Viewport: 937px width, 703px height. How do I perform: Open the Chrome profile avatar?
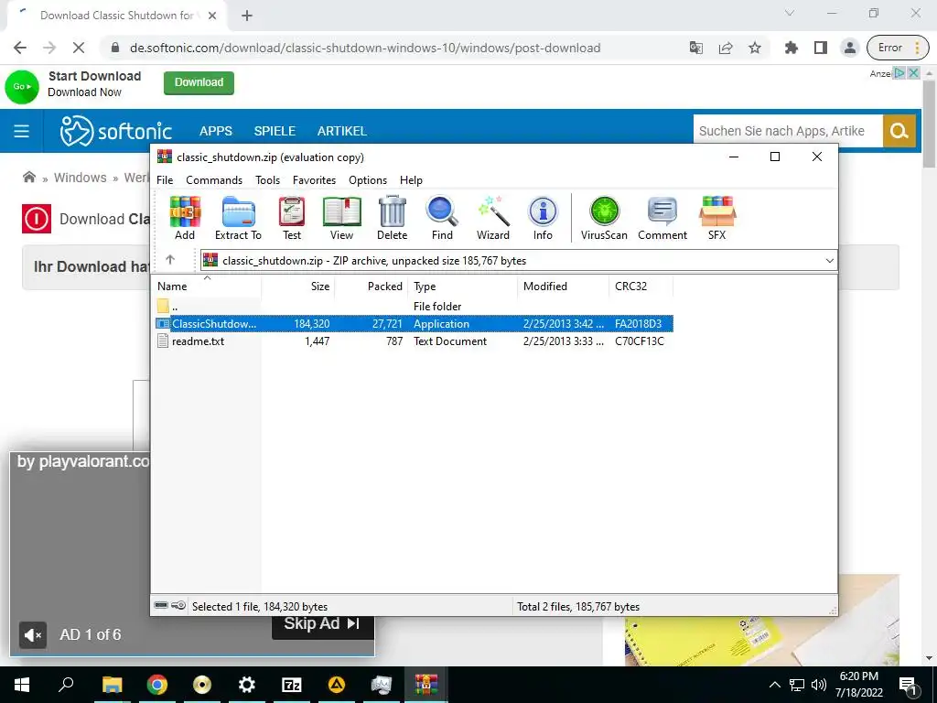(850, 48)
